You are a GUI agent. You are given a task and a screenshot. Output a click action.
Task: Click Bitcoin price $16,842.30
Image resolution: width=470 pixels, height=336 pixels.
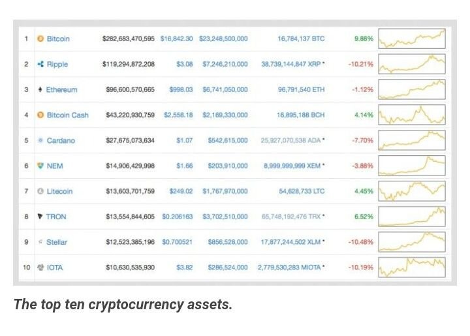click(x=176, y=38)
